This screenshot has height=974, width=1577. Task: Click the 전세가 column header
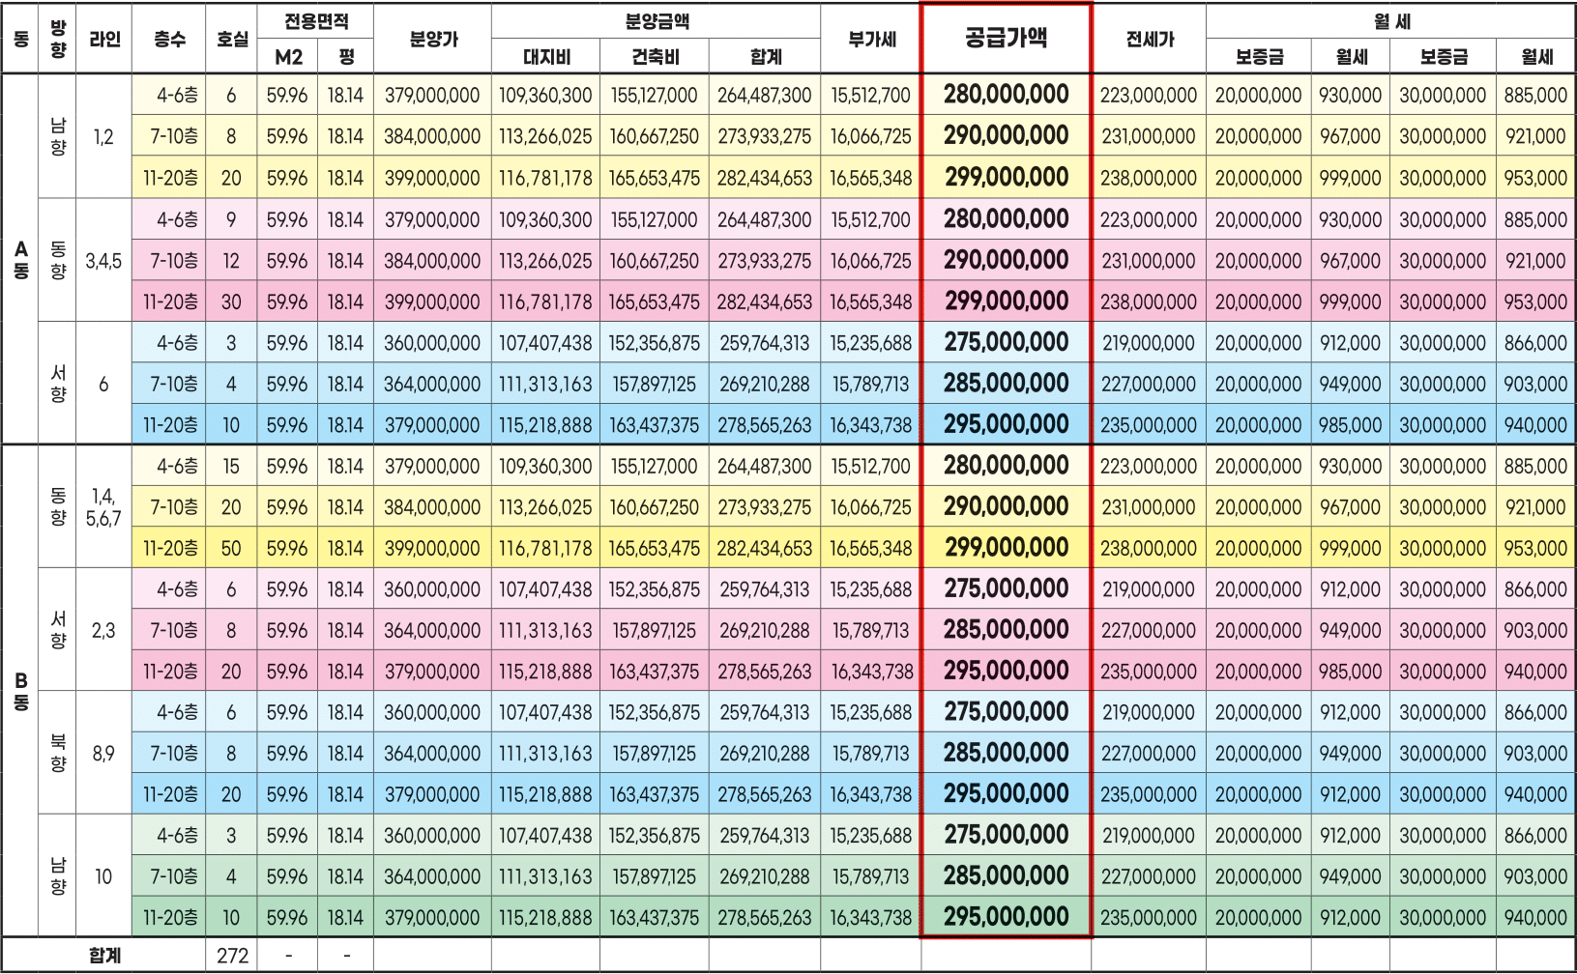click(x=1149, y=40)
